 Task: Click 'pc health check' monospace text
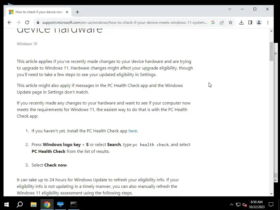(x=151, y=145)
